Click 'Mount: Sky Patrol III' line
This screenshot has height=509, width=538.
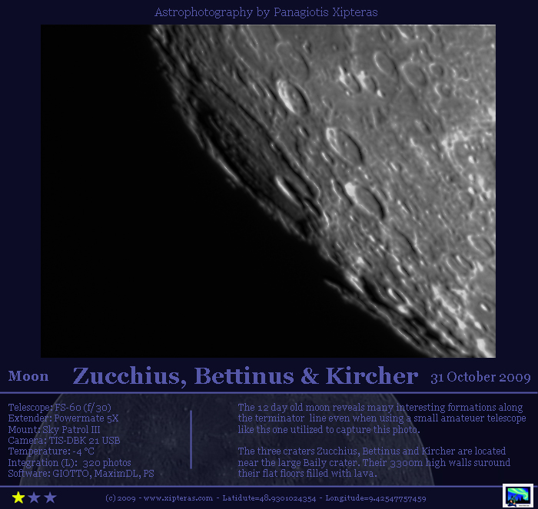point(55,429)
